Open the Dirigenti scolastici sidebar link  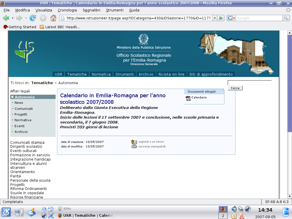[x=26, y=147]
